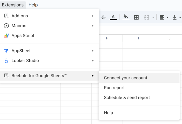Image resolution: width=182 pixels, height=124 pixels.
Task: Open the Macros submenu
Action: 49,26
